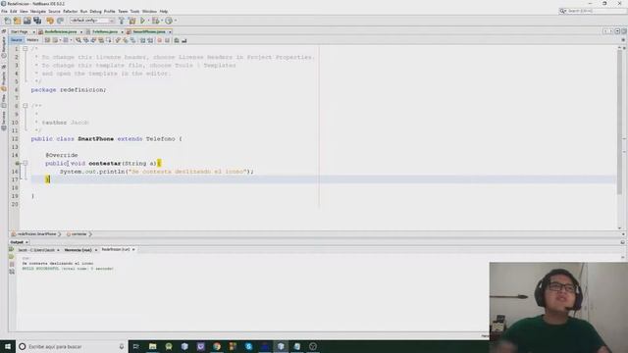The width and height of the screenshot is (628, 353).
Task: Open the Navigate menu
Action: (38, 11)
